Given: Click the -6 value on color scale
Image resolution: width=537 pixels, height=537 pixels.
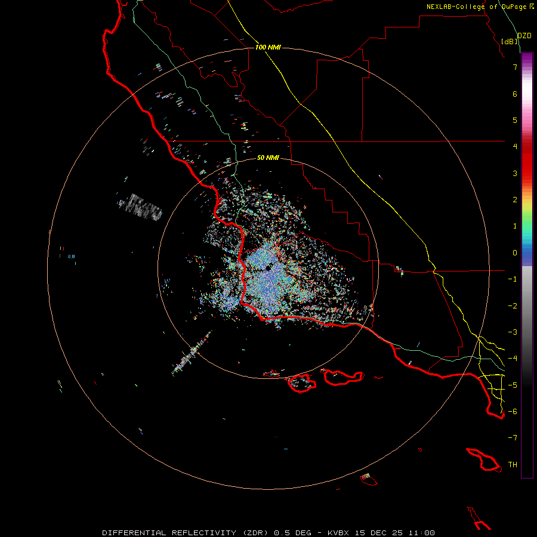Looking at the screenshot, I should pyautogui.click(x=513, y=412).
